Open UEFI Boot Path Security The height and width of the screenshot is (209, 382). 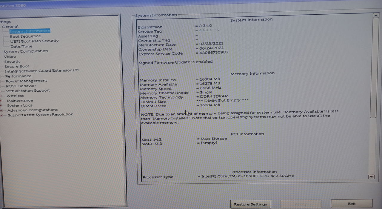point(34,41)
